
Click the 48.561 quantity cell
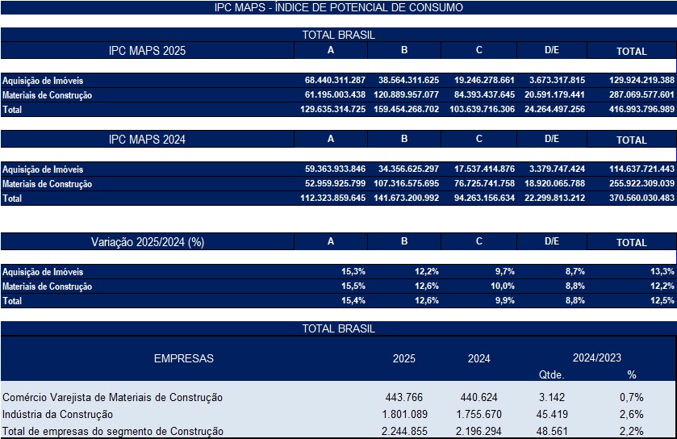[x=552, y=431]
